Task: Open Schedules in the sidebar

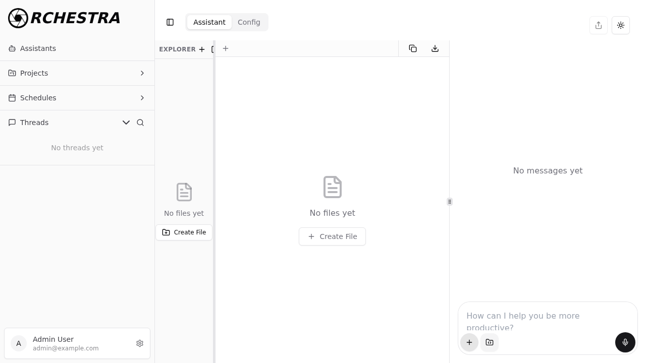Action: (77, 98)
